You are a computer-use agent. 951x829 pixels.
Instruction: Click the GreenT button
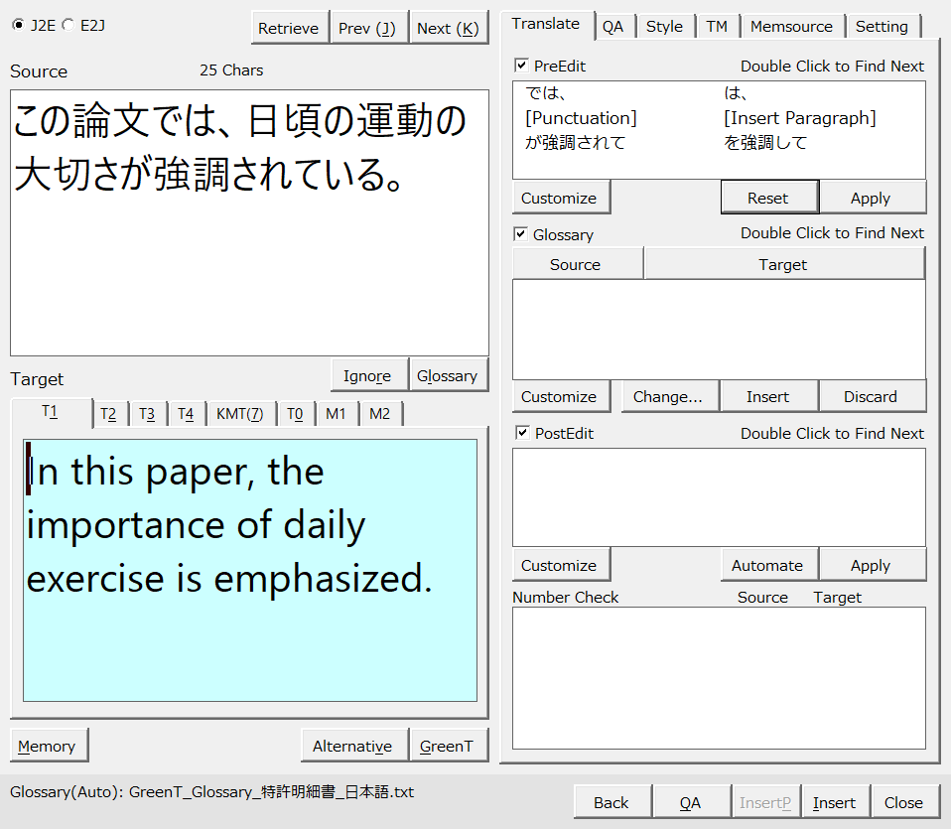coord(447,746)
